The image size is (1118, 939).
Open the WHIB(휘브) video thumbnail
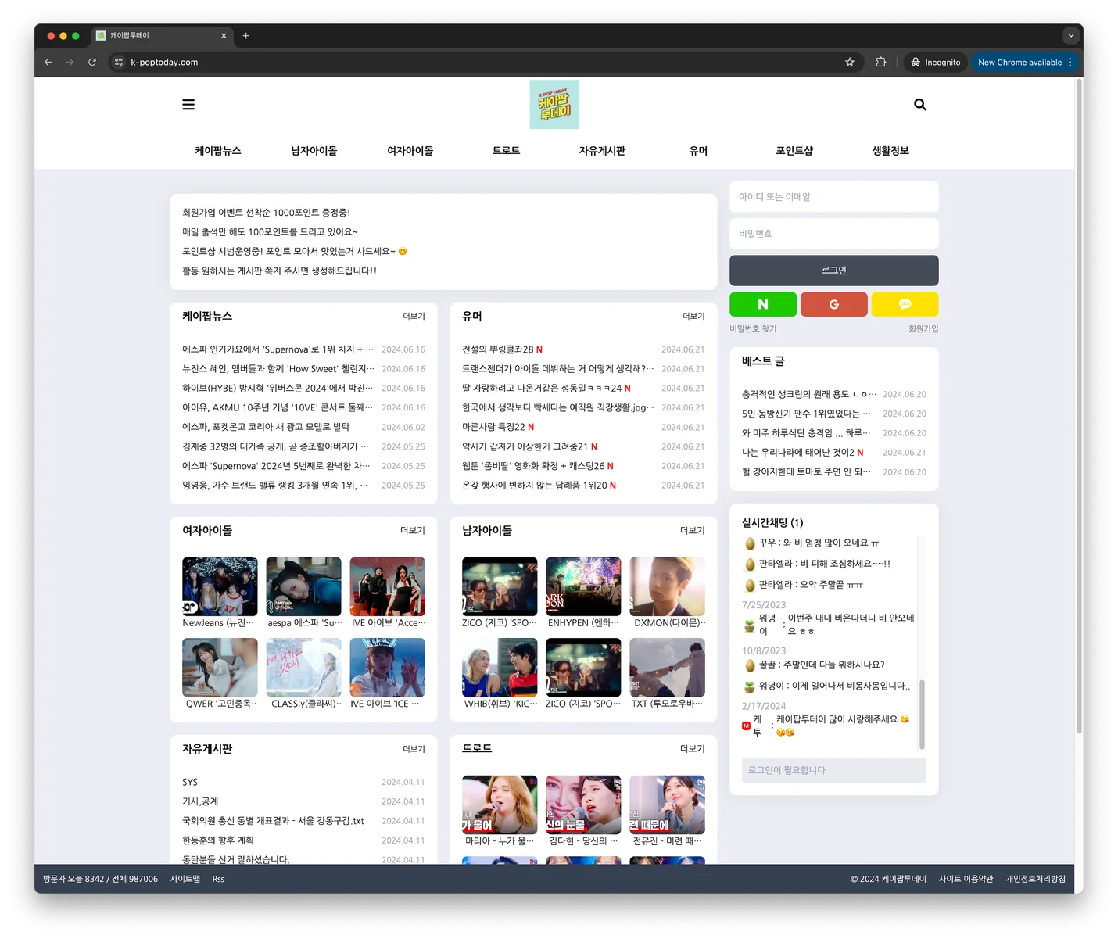pyautogui.click(x=500, y=667)
